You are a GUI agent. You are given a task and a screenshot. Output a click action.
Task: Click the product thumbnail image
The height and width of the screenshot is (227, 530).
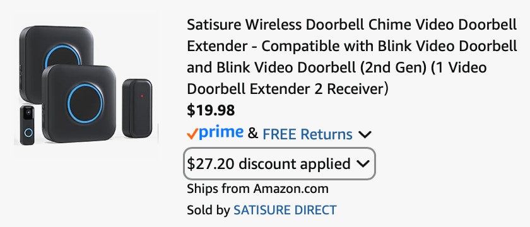pos(86,86)
